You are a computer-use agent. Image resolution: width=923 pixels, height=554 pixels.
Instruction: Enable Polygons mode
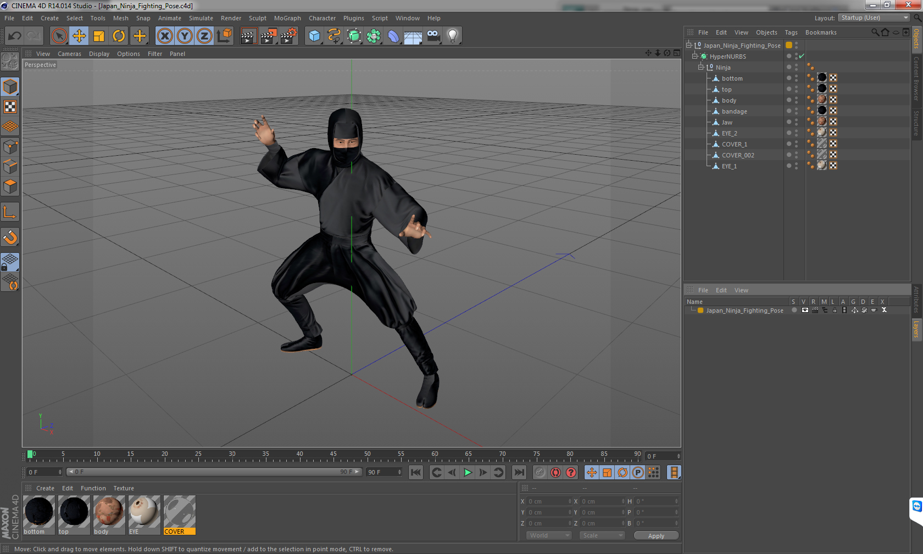pyautogui.click(x=10, y=186)
